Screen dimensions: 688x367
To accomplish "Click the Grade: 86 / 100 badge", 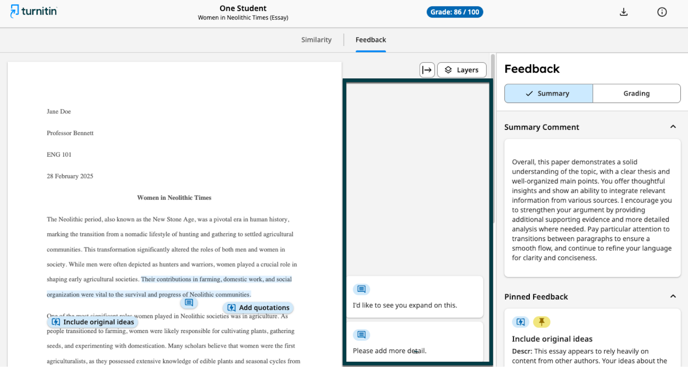I will [455, 12].
